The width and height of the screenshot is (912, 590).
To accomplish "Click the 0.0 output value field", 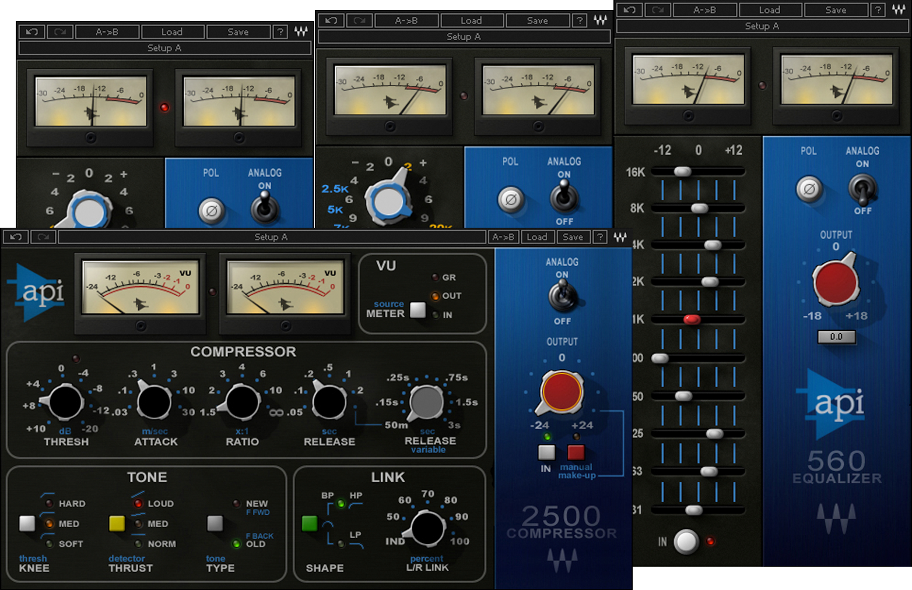I will pos(836,337).
